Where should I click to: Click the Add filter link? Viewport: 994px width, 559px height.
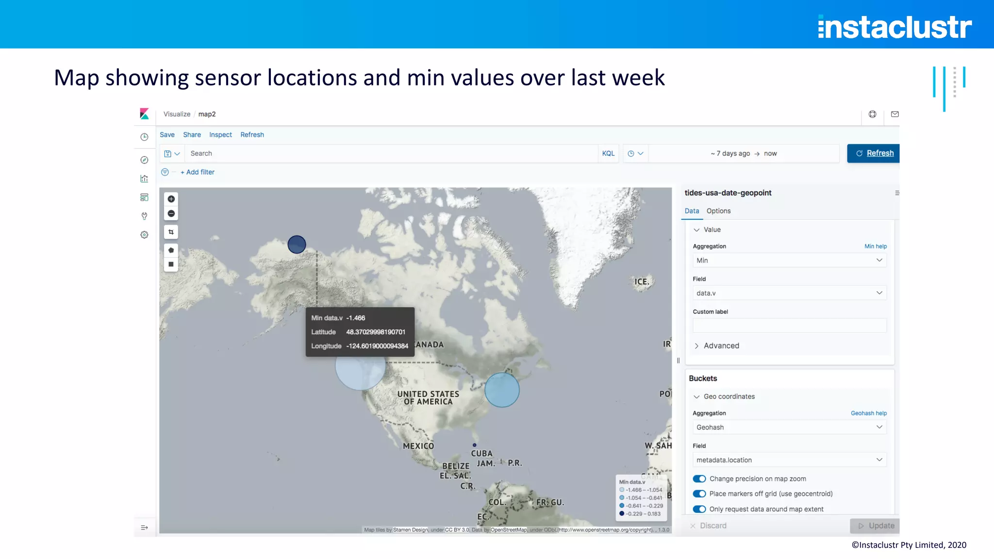point(198,172)
